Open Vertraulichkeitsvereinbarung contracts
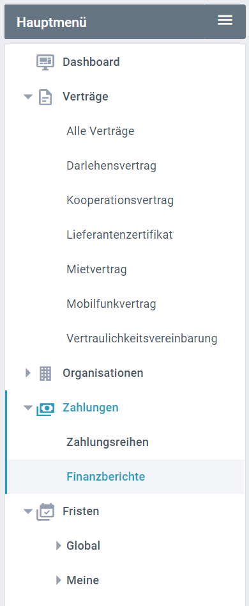This screenshot has height=606, width=249. [x=142, y=339]
